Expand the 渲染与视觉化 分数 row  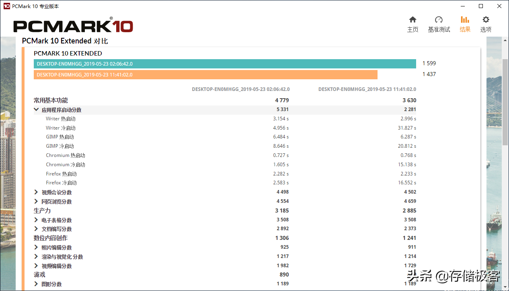pyautogui.click(x=36, y=256)
